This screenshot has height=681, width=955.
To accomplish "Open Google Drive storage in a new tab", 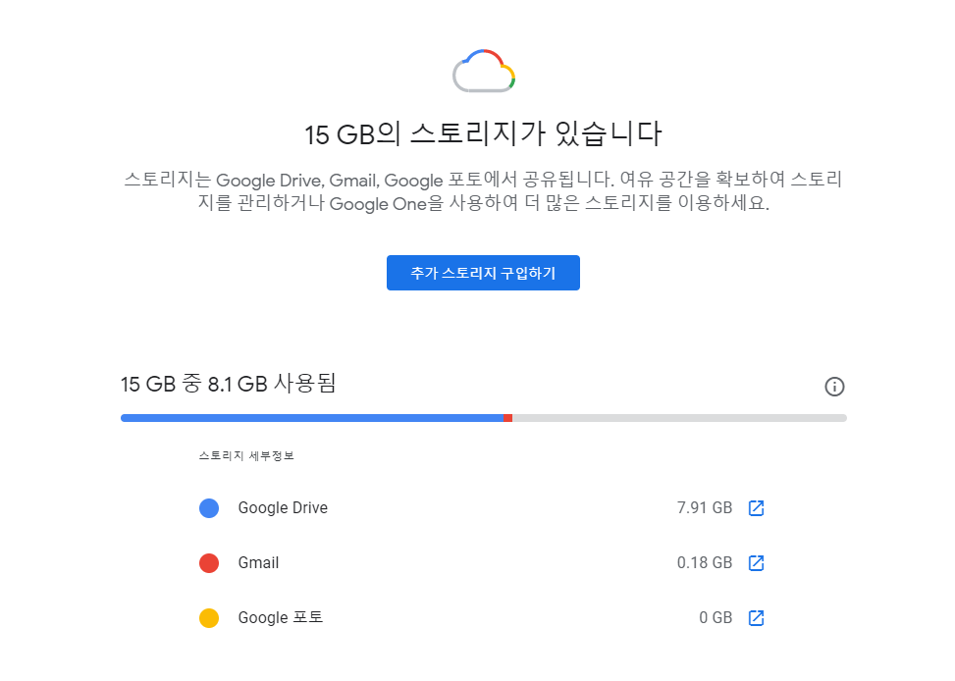I will click(x=755, y=508).
